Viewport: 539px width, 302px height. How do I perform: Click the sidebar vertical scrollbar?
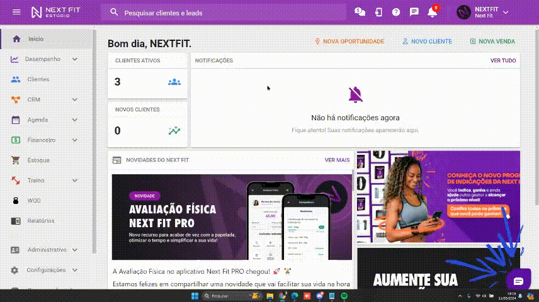(94, 141)
